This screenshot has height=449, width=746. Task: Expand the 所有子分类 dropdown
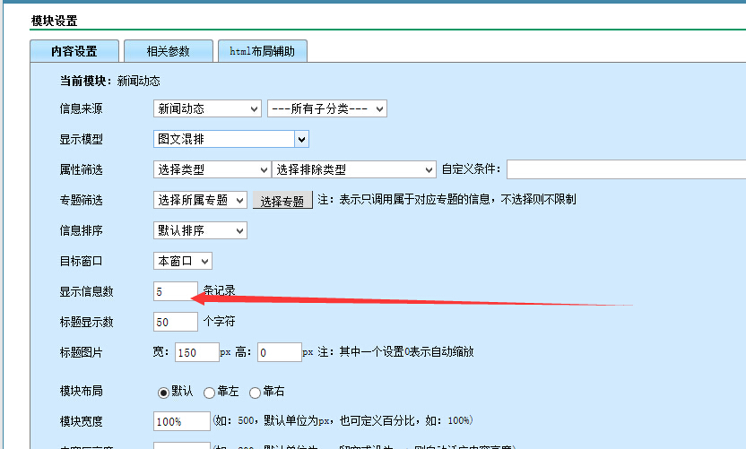326,108
